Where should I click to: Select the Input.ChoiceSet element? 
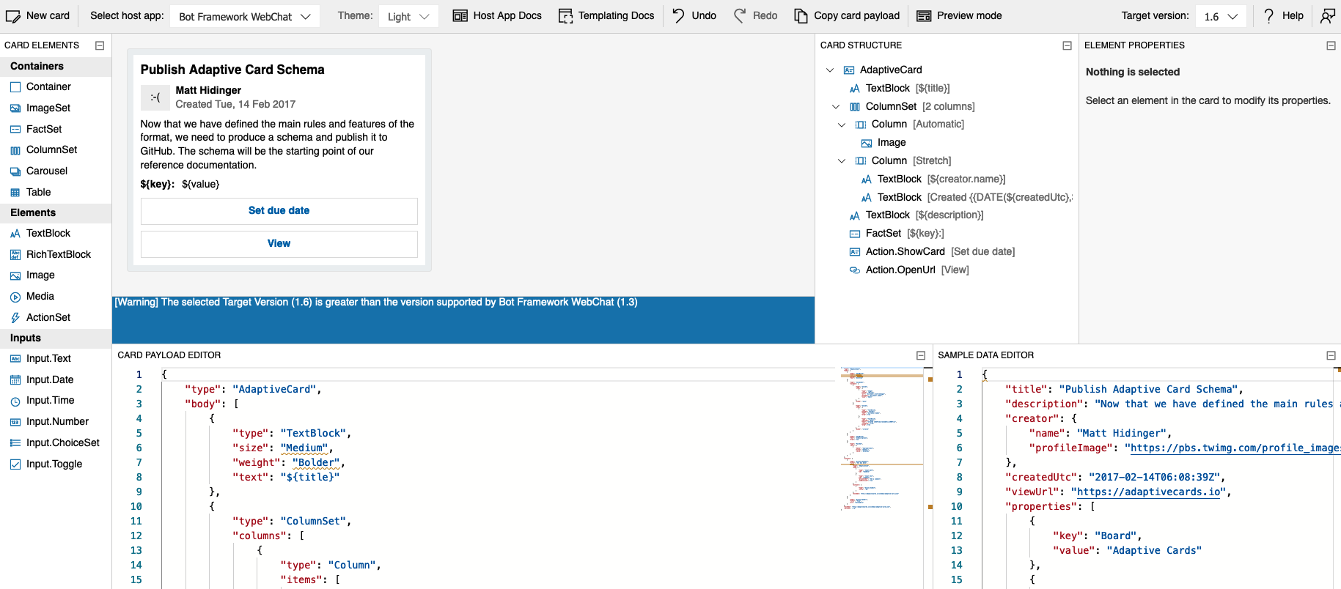56,442
